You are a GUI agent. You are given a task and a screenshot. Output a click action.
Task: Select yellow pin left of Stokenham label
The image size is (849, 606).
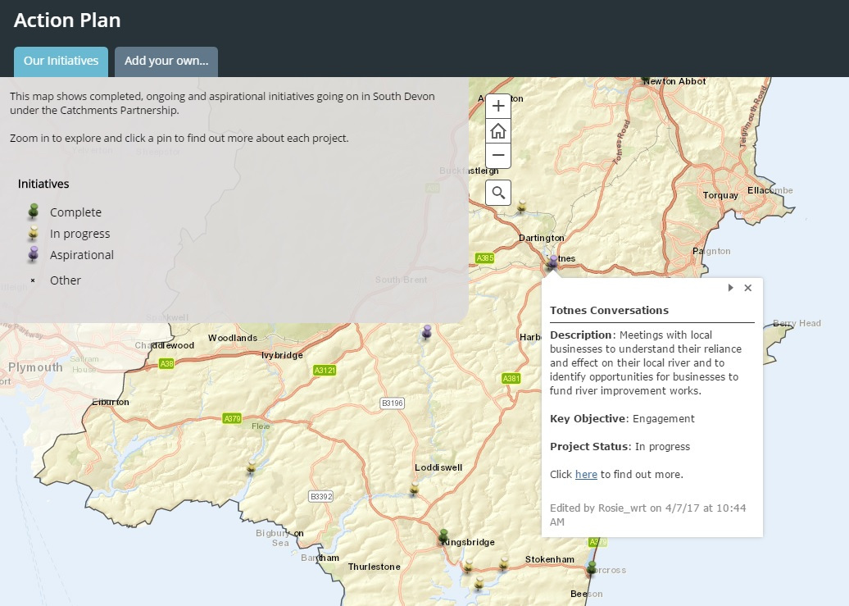click(504, 563)
